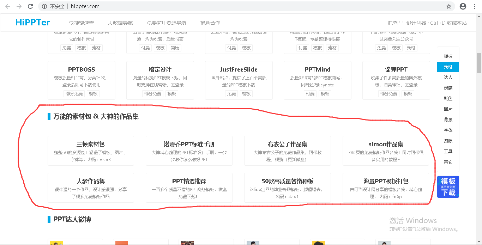The image size is (482, 245).
Task: Open the Chrome profile avatar
Action: click(x=463, y=6)
